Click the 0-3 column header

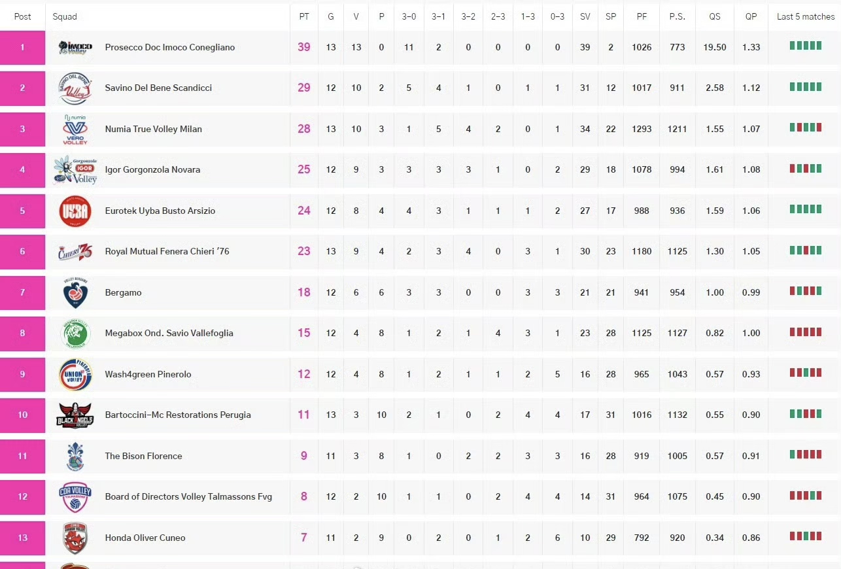pyautogui.click(x=557, y=16)
